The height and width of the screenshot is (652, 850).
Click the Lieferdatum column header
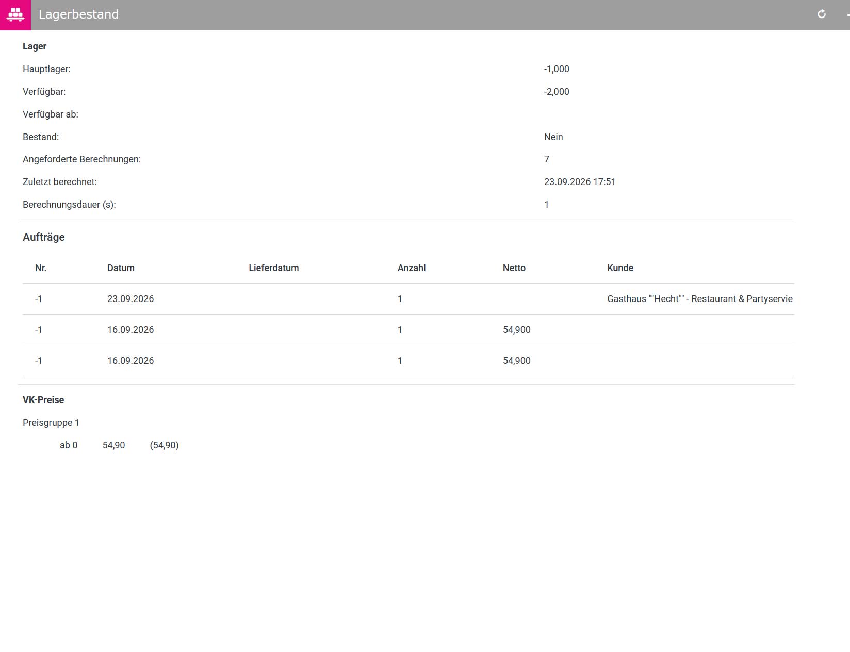274,268
